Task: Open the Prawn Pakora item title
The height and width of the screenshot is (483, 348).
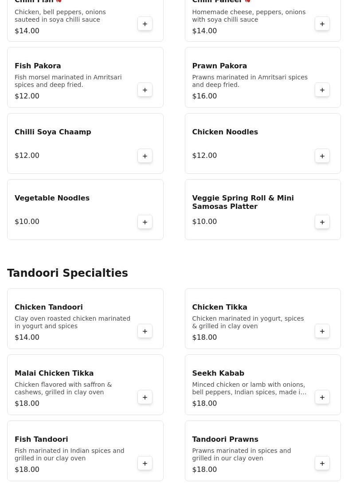Action: 219,66
